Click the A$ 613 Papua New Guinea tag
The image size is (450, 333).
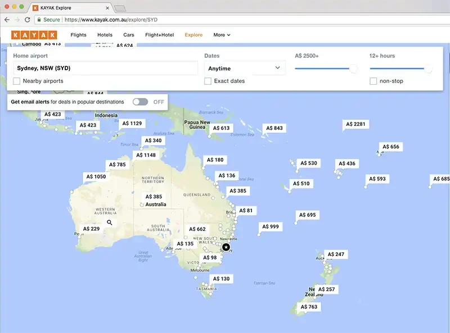pyautogui.click(x=221, y=128)
